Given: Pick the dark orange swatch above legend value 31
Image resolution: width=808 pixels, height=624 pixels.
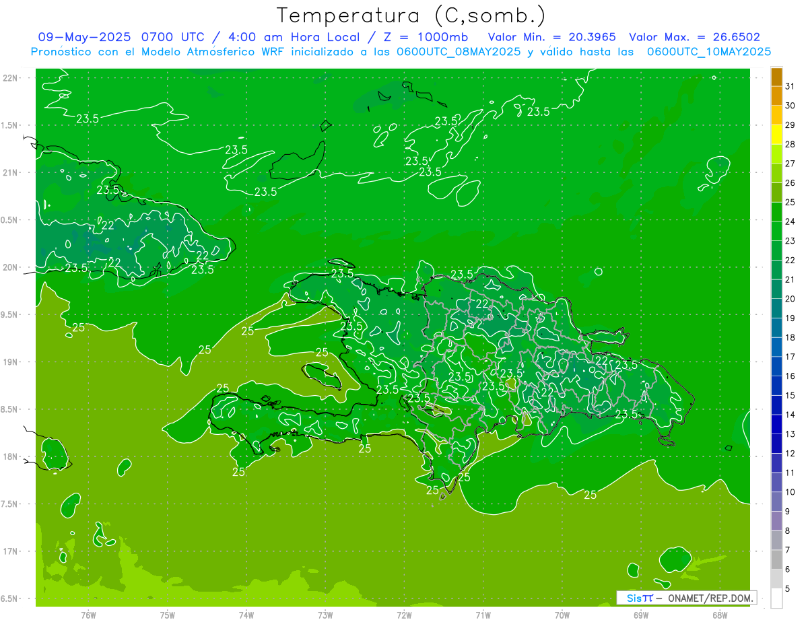Looking at the screenshot, I should tap(777, 77).
